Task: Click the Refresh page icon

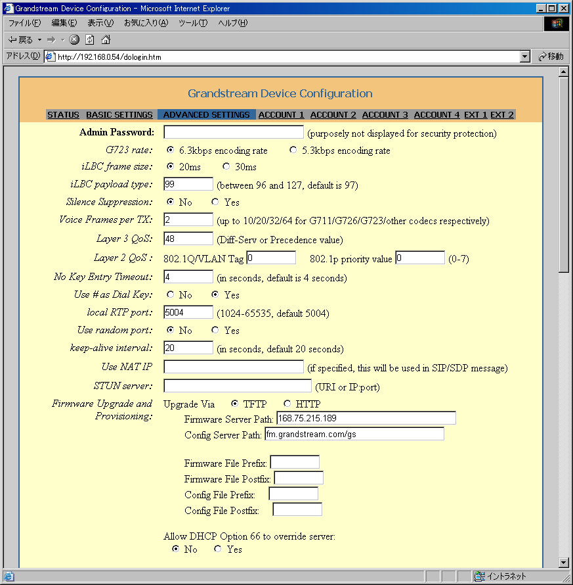Action: click(x=90, y=39)
